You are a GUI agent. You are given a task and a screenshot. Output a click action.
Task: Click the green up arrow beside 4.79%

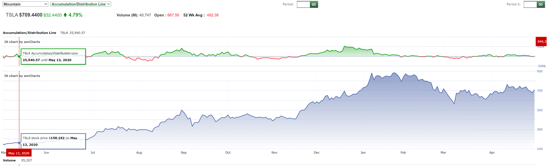click(x=65, y=15)
